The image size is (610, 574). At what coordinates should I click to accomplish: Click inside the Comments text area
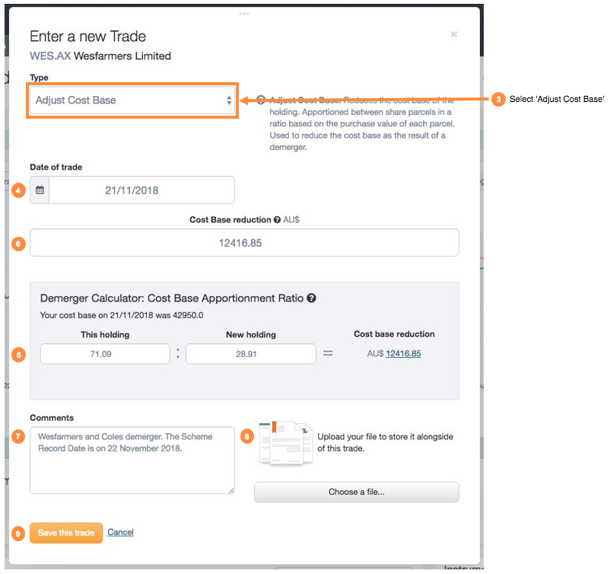click(x=132, y=461)
